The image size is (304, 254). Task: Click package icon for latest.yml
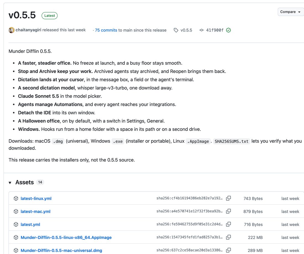(x=16, y=224)
